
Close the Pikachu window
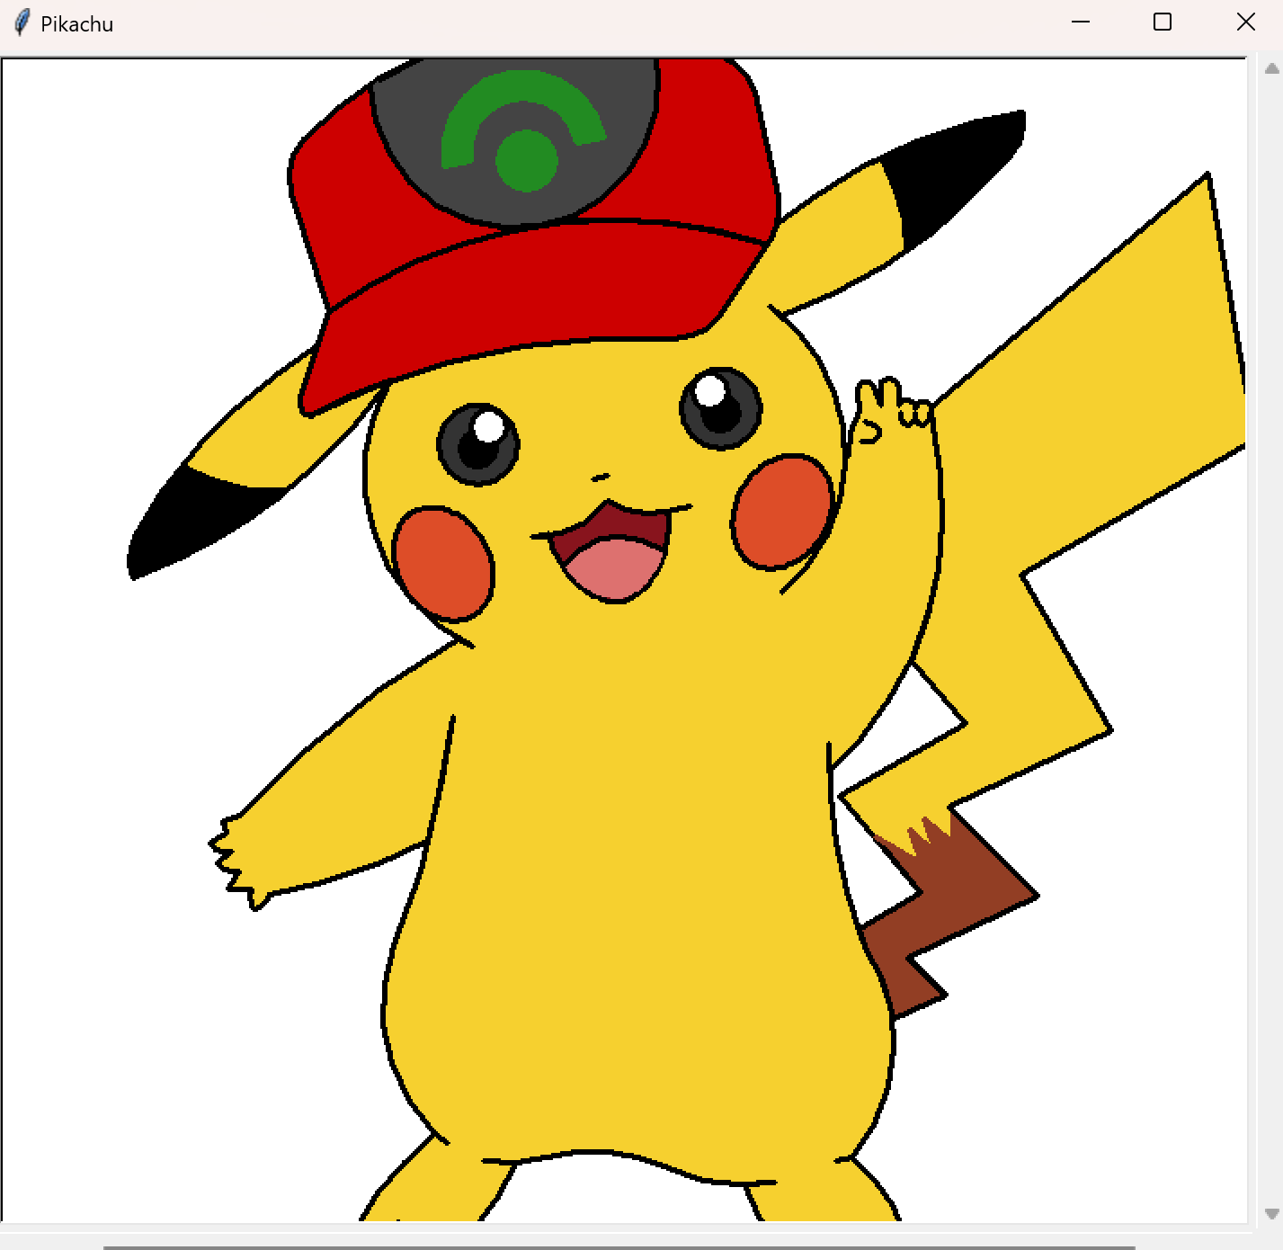click(x=1245, y=22)
